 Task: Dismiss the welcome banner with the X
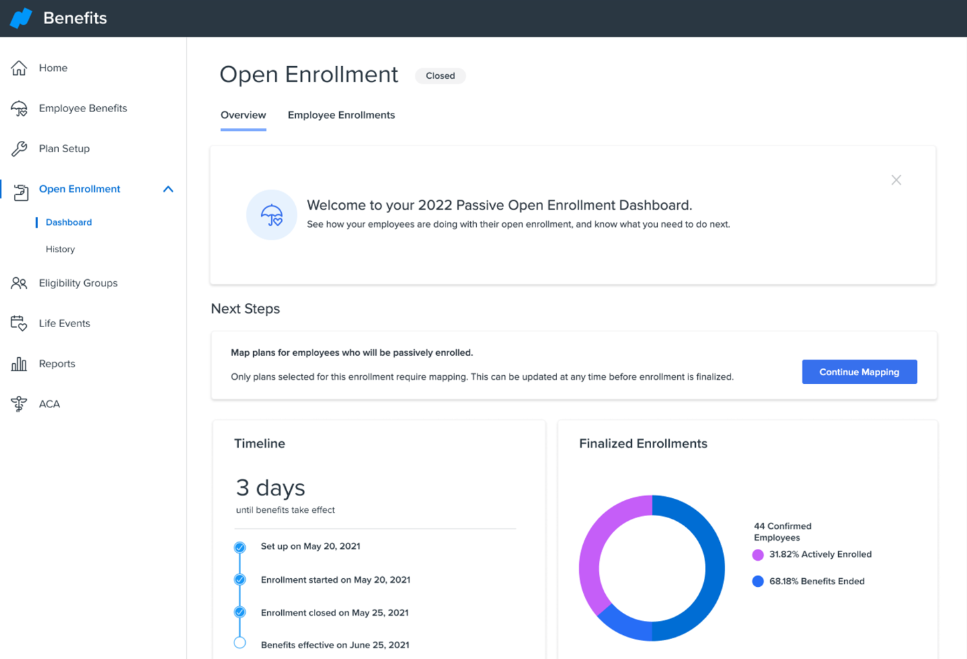[x=896, y=180]
